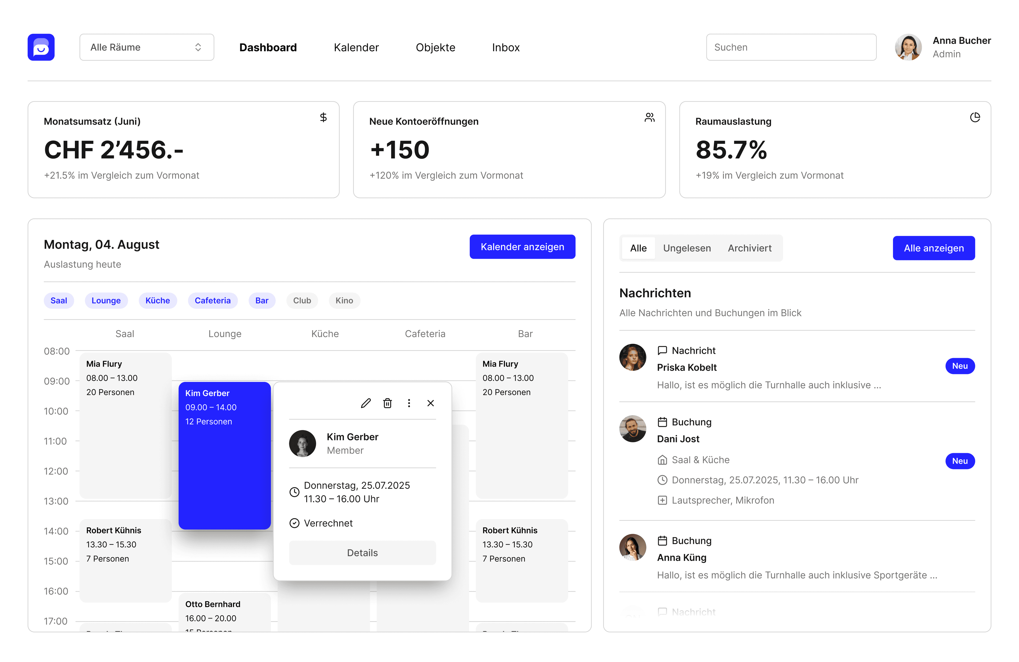The width and height of the screenshot is (1019, 662).
Task: Switch to the Kalender navigation item
Action: pos(356,48)
